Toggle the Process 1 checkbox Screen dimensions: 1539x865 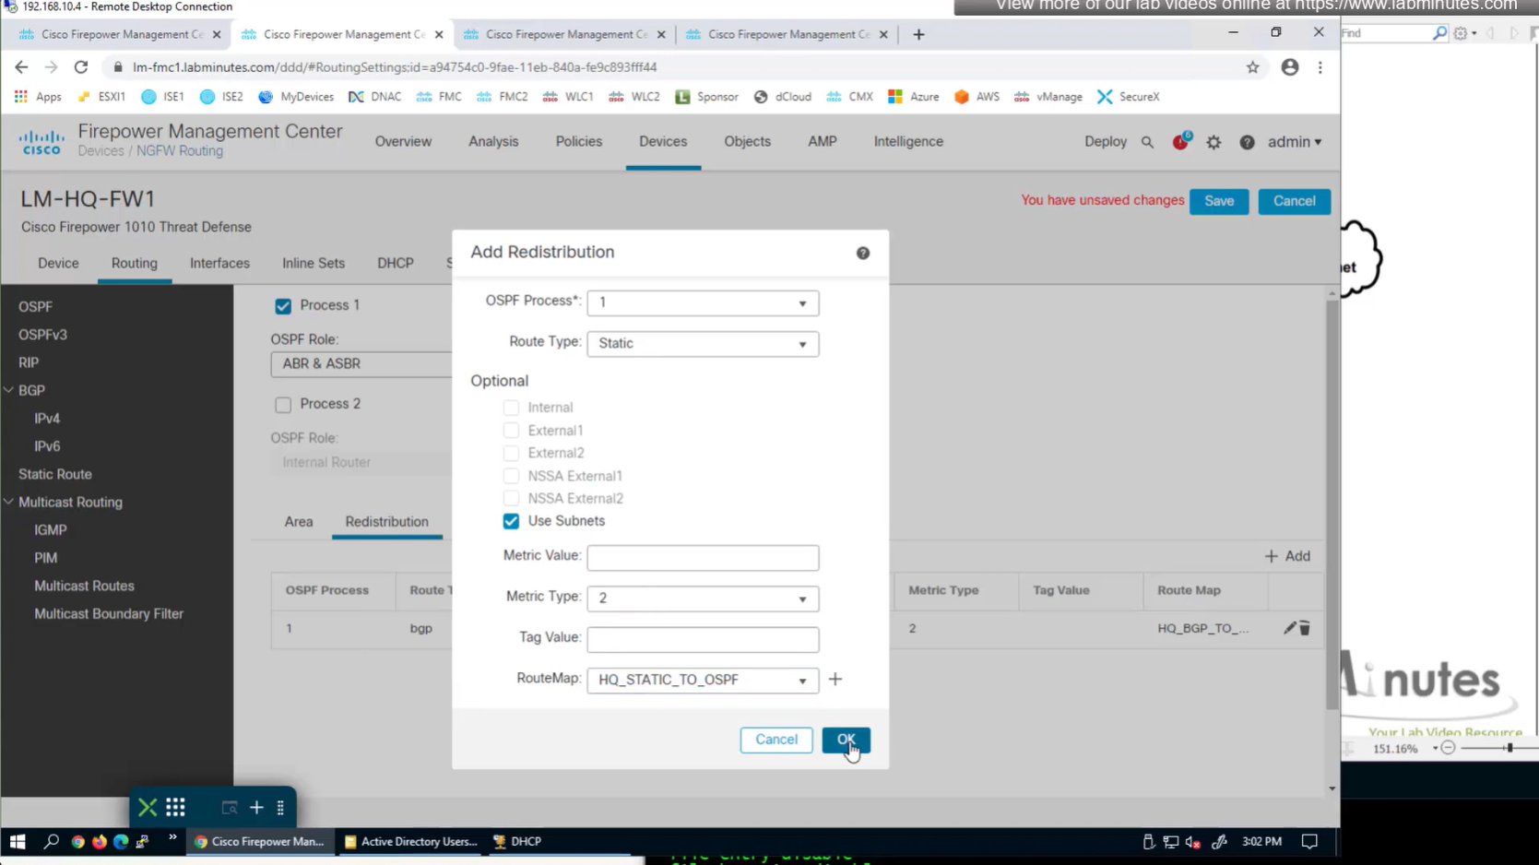(x=283, y=305)
